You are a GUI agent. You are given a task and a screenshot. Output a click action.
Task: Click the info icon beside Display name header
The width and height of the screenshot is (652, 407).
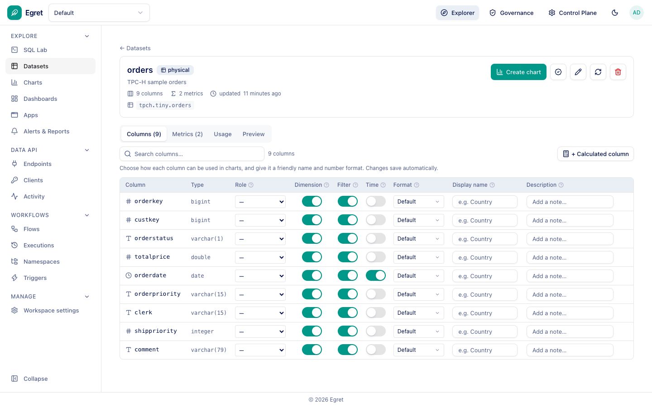492,185
